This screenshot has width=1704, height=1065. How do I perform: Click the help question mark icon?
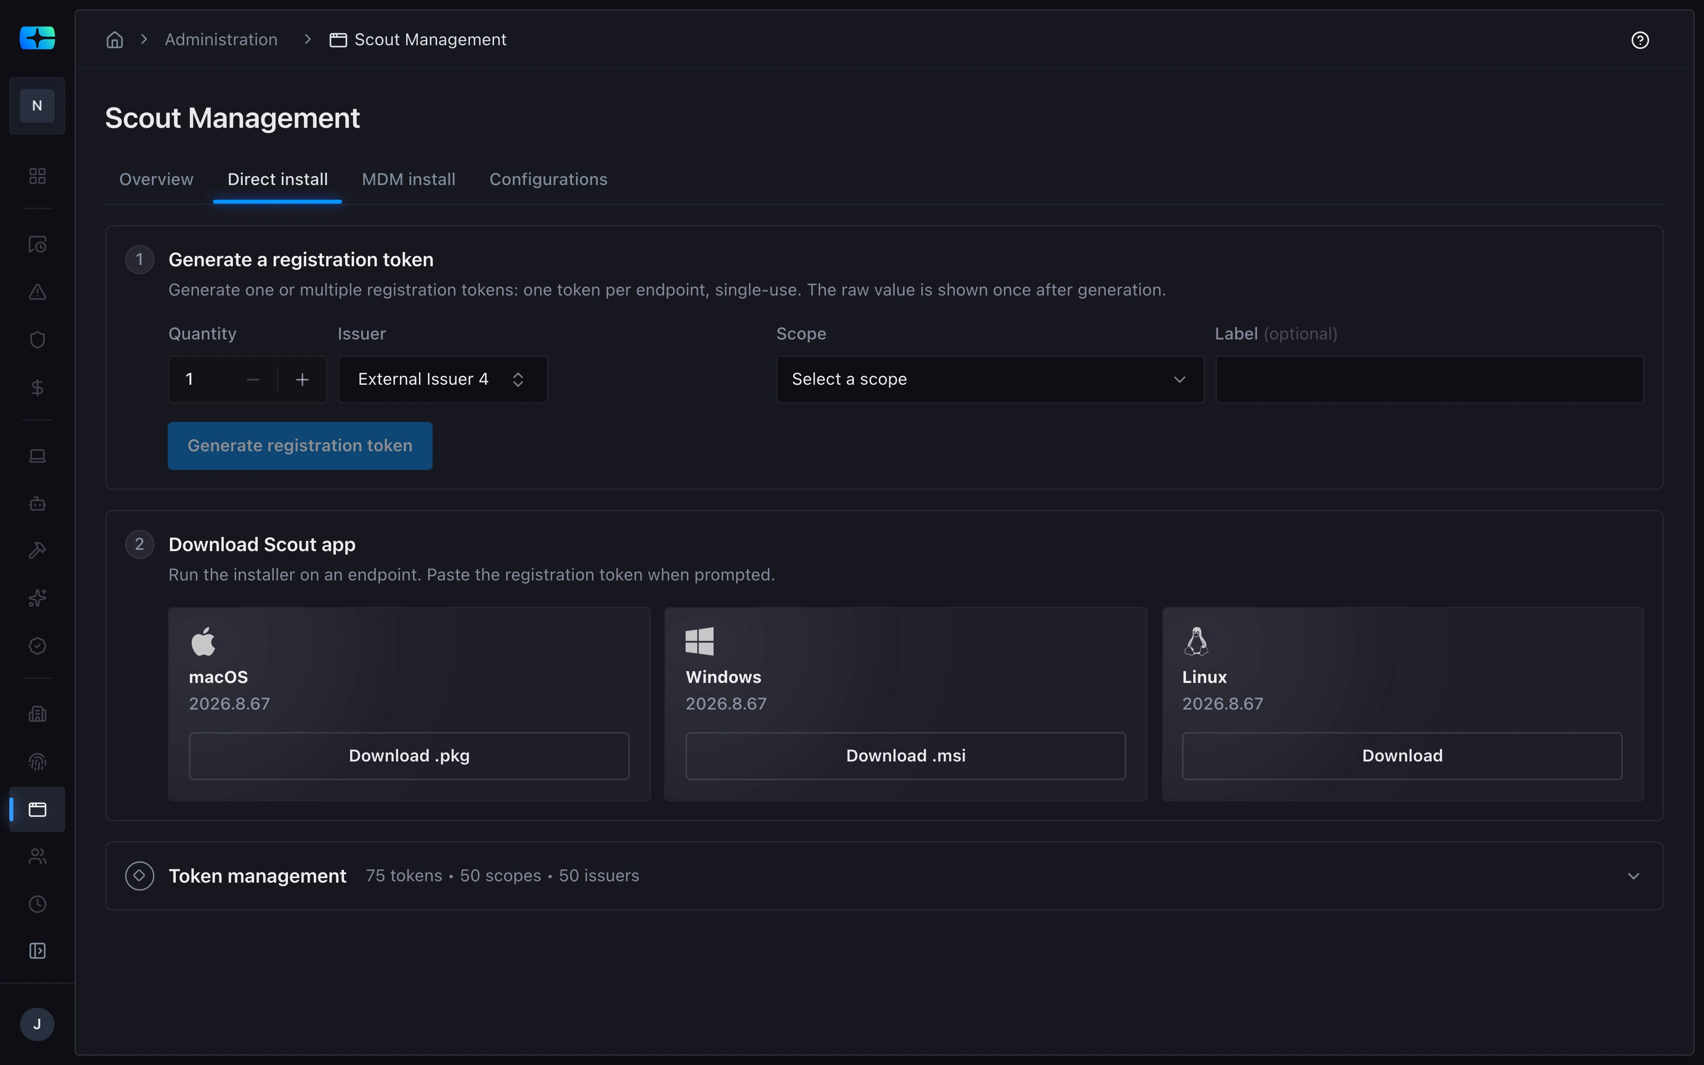pos(1640,40)
